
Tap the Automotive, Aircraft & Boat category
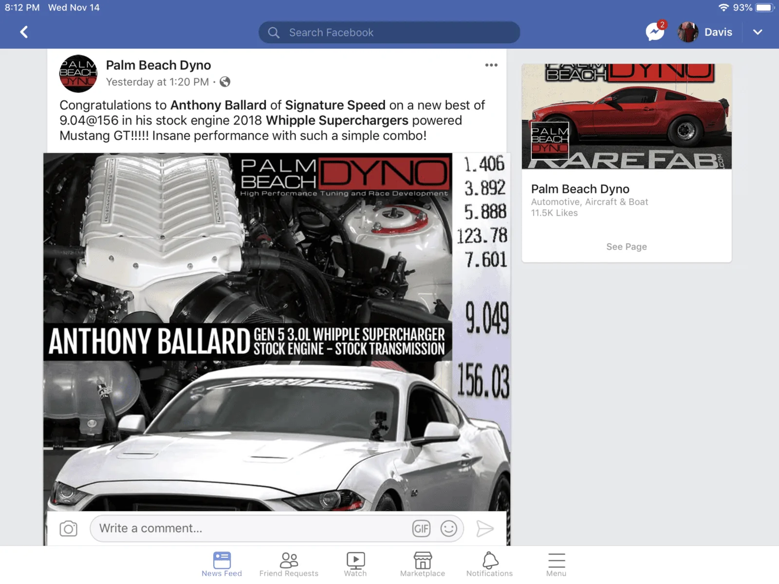coord(589,202)
